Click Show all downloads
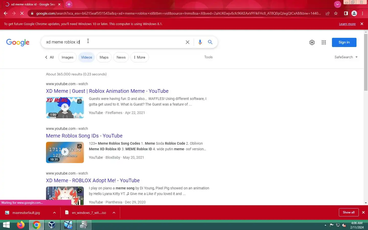368x230 pixels. 349,212
